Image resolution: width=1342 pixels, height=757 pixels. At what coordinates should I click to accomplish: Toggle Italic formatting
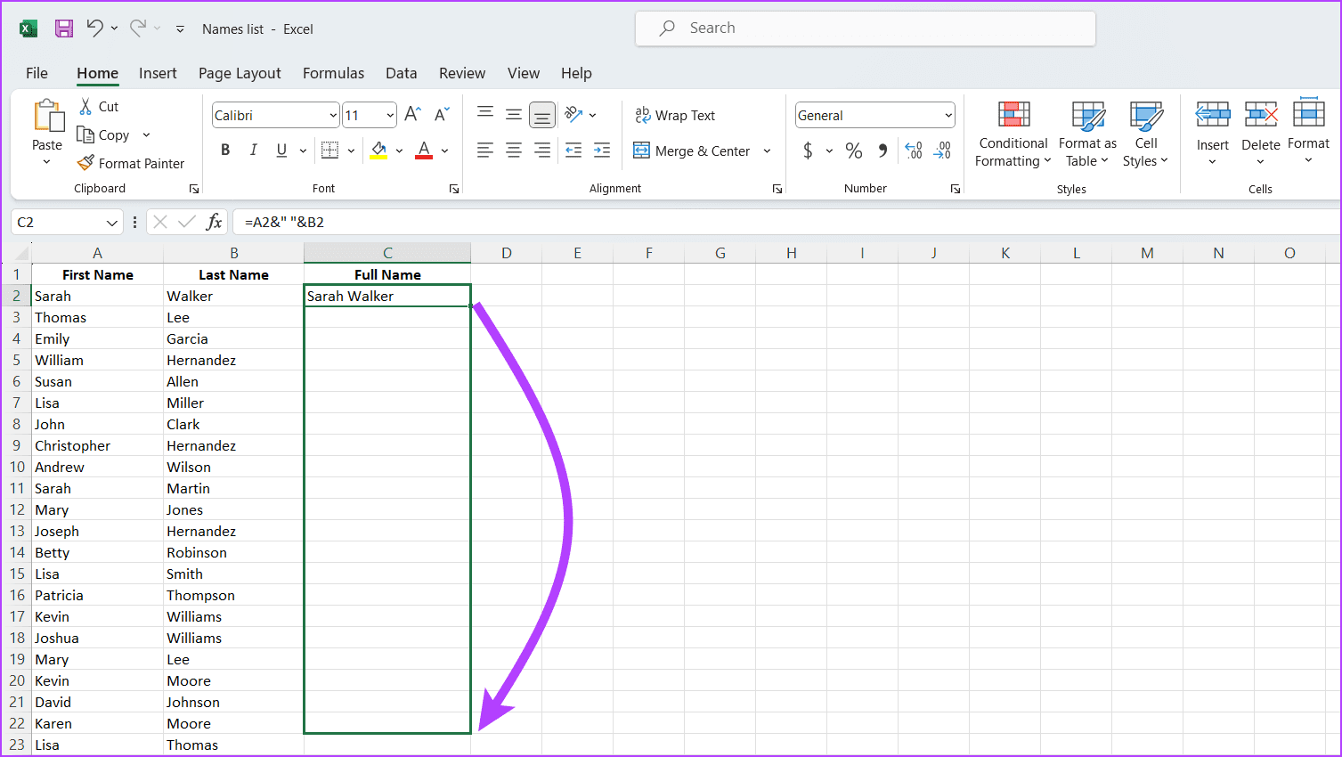click(254, 151)
